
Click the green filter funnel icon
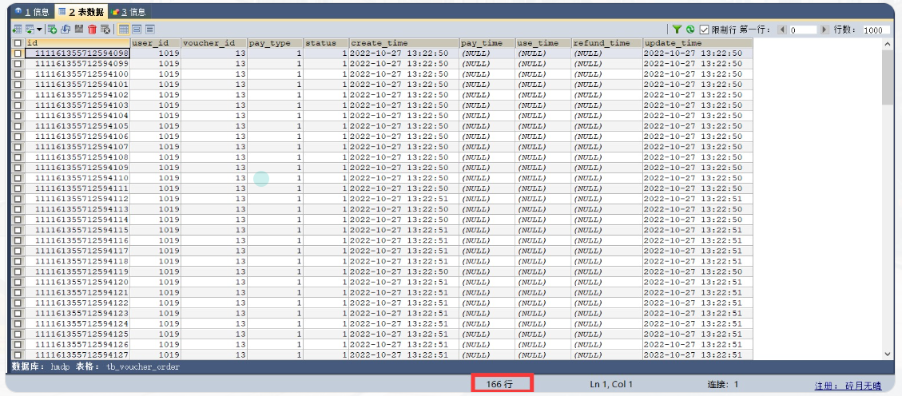pos(677,30)
